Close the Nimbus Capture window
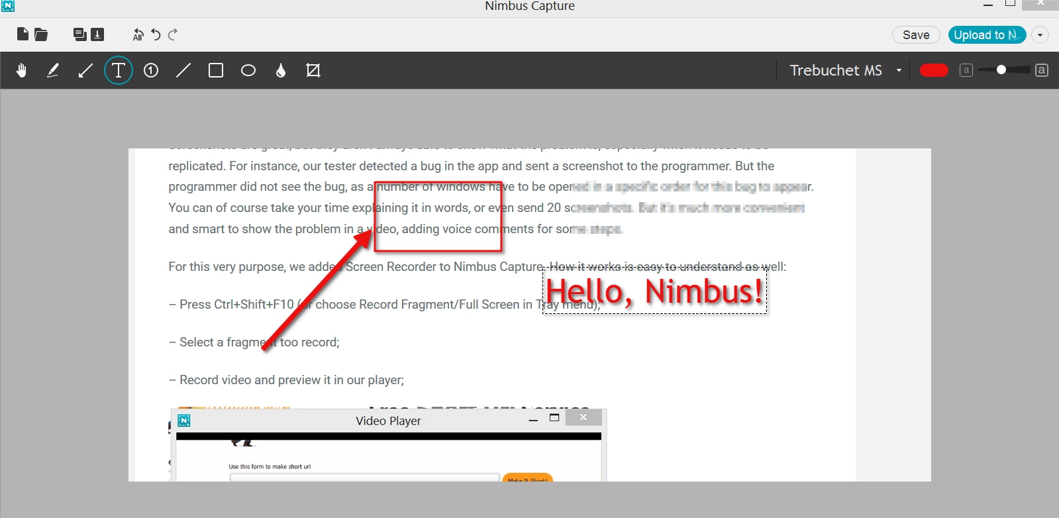The height and width of the screenshot is (518, 1059). (x=1040, y=5)
